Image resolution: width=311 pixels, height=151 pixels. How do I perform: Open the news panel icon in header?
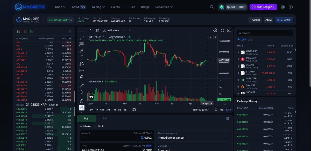282,7
